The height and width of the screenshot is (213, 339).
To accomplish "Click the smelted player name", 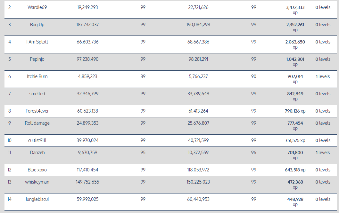I will coord(37,94).
